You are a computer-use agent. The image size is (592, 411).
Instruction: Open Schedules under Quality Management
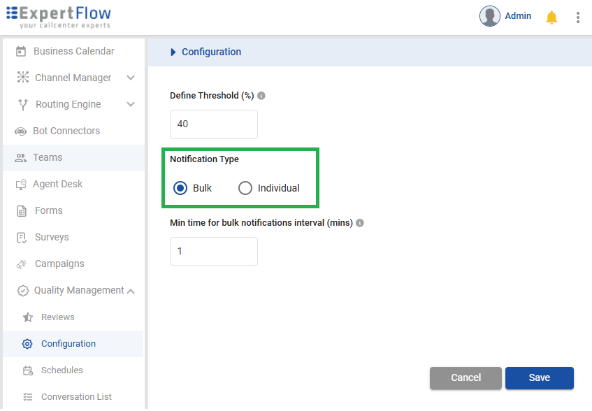pyautogui.click(x=62, y=370)
